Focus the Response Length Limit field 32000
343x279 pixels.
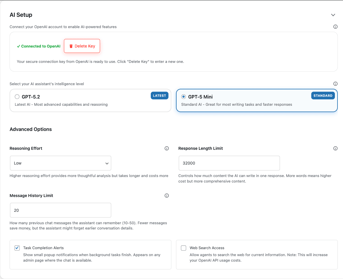click(x=229, y=163)
